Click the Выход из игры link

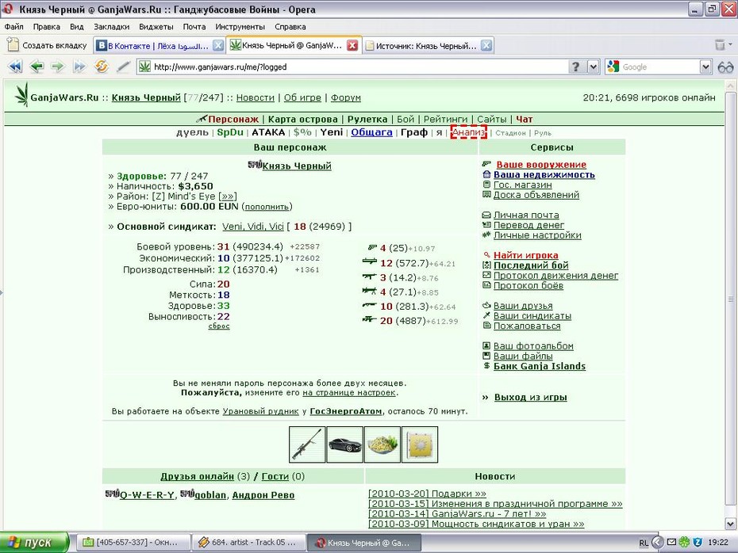click(x=530, y=397)
